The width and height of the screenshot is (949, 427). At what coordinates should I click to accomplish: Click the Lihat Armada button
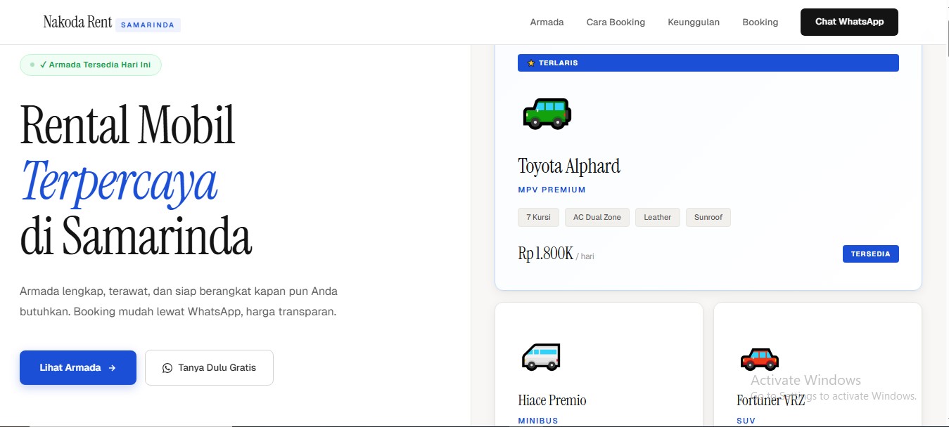point(78,367)
